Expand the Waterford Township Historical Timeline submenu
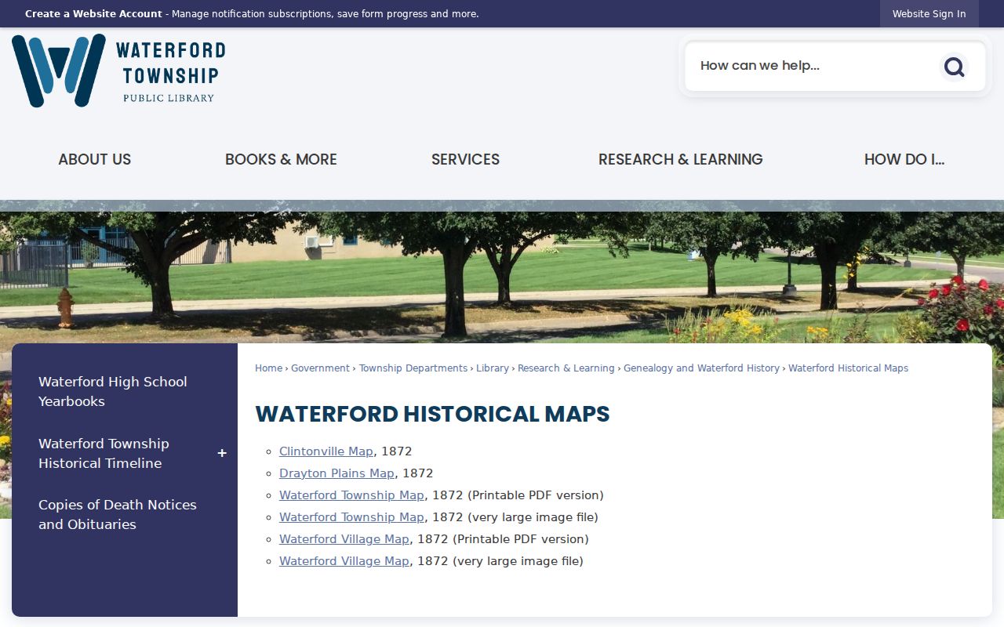Image resolution: width=1004 pixels, height=627 pixels. click(x=222, y=453)
